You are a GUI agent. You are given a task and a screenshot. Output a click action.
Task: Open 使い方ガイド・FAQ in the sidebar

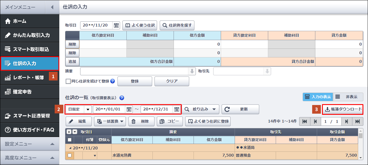coord(30,130)
